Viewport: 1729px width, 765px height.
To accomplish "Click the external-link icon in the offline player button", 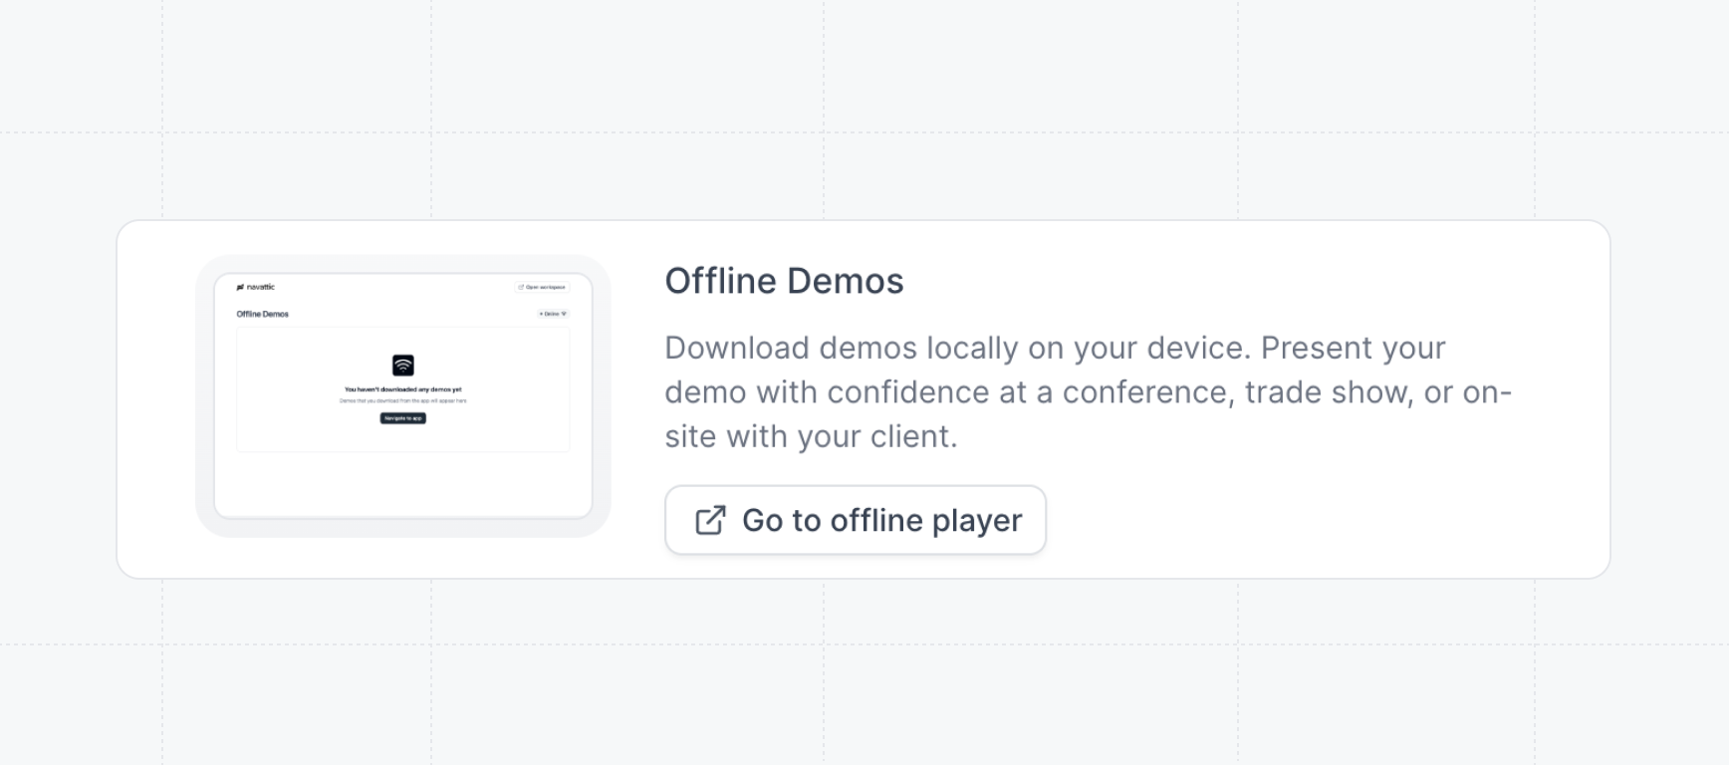I will point(710,520).
